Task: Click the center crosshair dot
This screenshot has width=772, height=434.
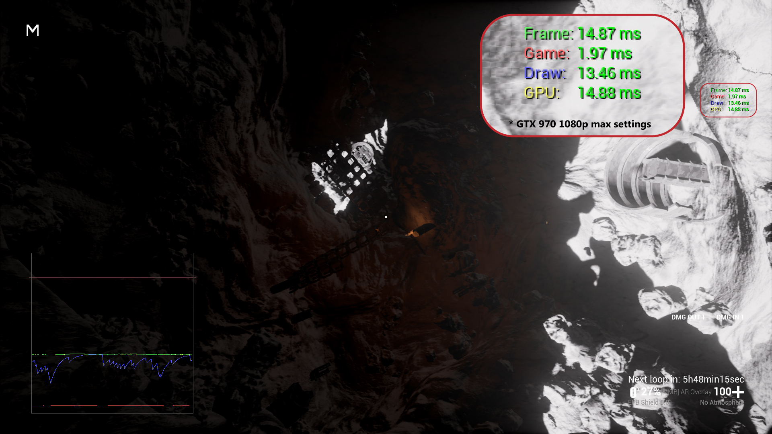Action: coord(386,217)
